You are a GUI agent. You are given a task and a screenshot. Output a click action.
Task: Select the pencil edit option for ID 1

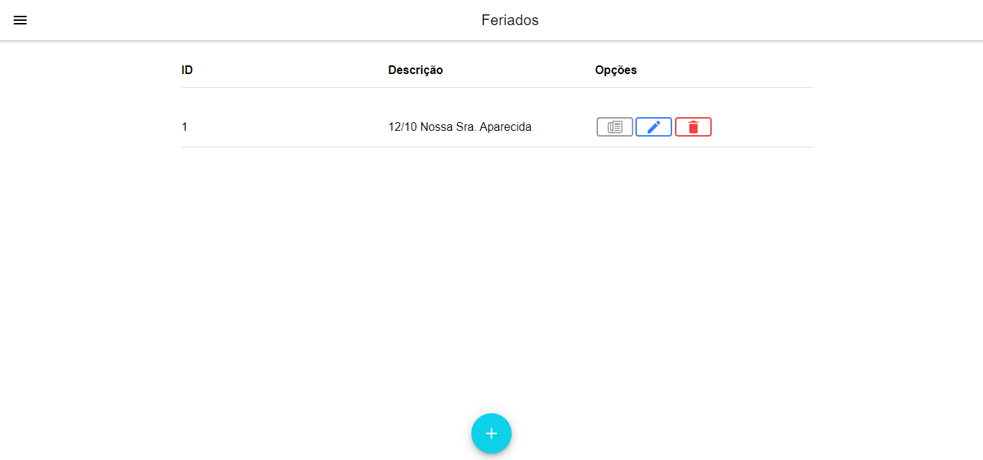653,127
